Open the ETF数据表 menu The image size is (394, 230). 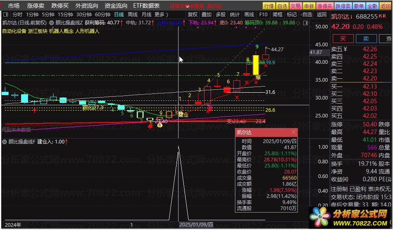[146, 6]
